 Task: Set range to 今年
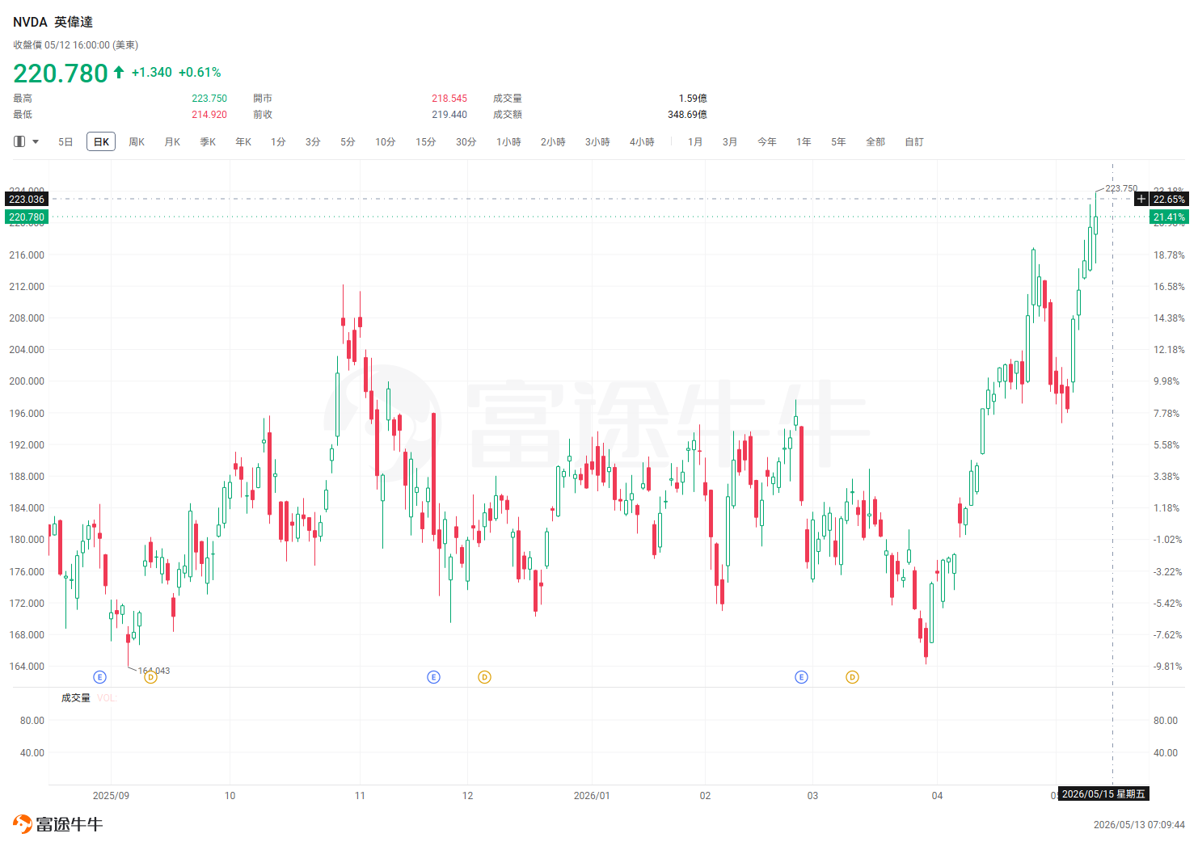tap(767, 142)
